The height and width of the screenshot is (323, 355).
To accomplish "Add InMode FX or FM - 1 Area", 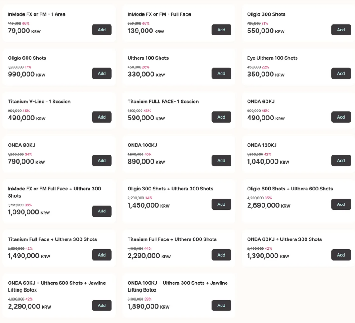I will pyautogui.click(x=102, y=30).
